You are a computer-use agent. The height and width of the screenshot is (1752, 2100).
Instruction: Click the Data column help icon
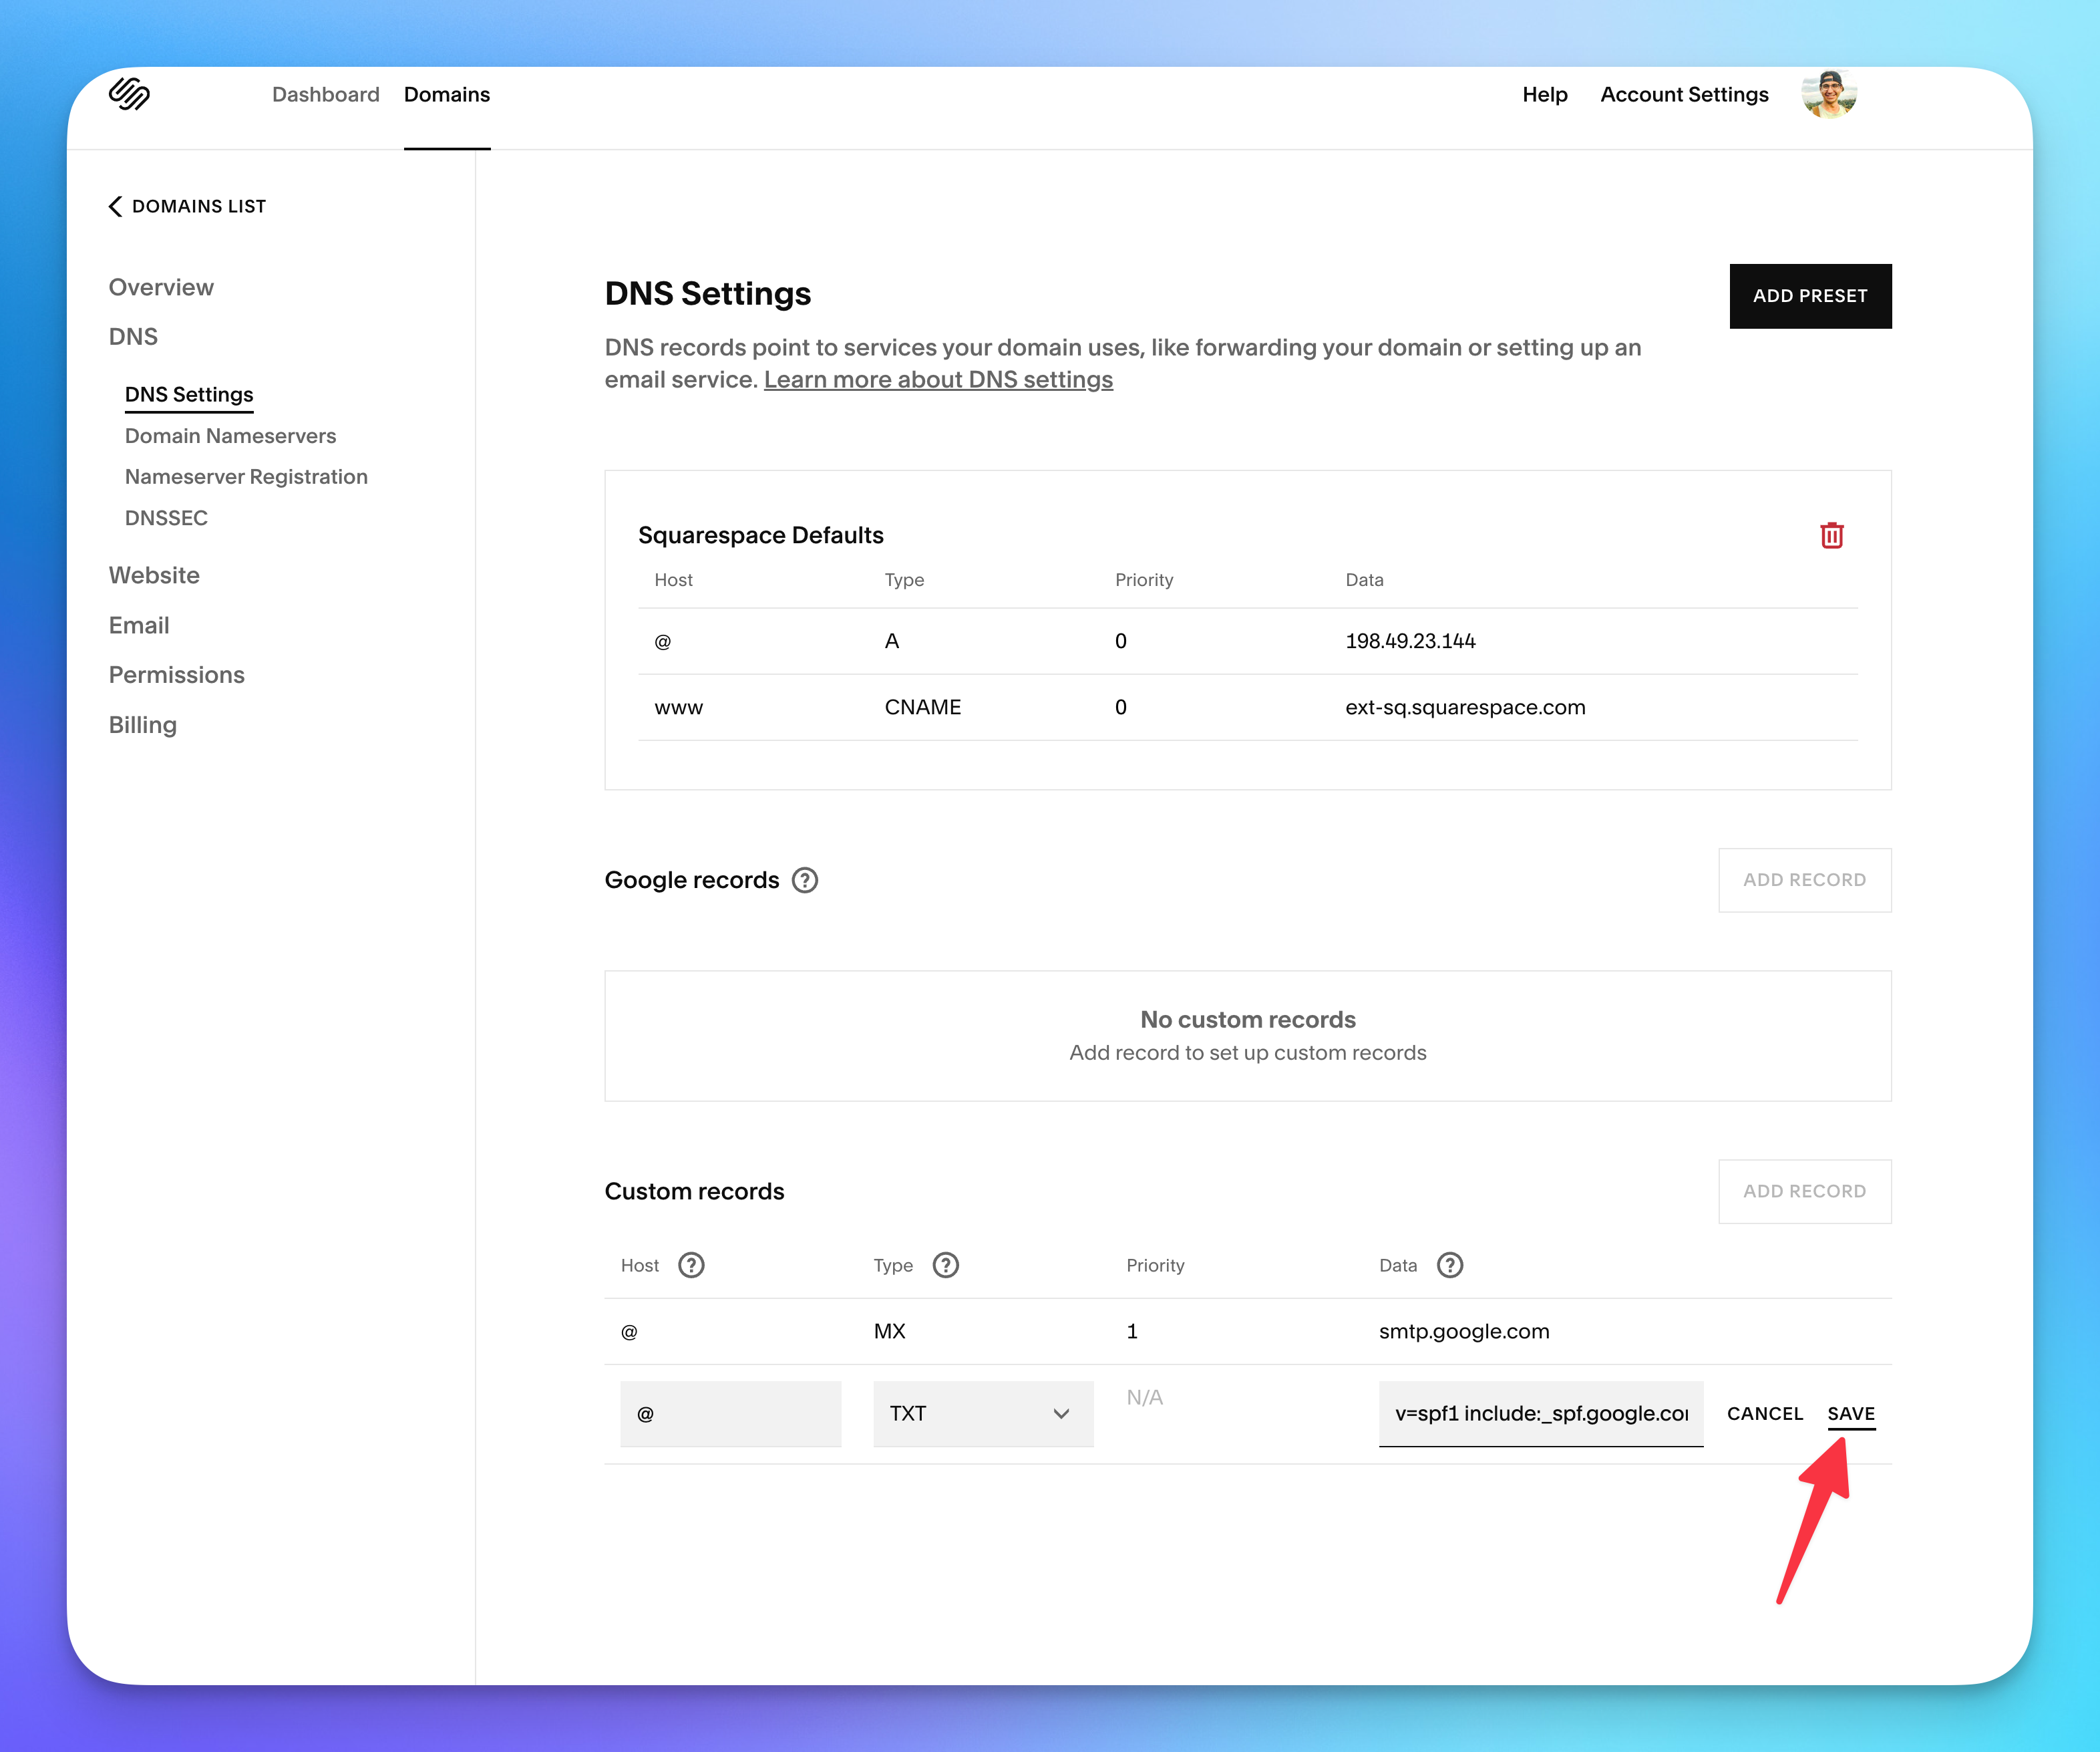pos(1449,1266)
